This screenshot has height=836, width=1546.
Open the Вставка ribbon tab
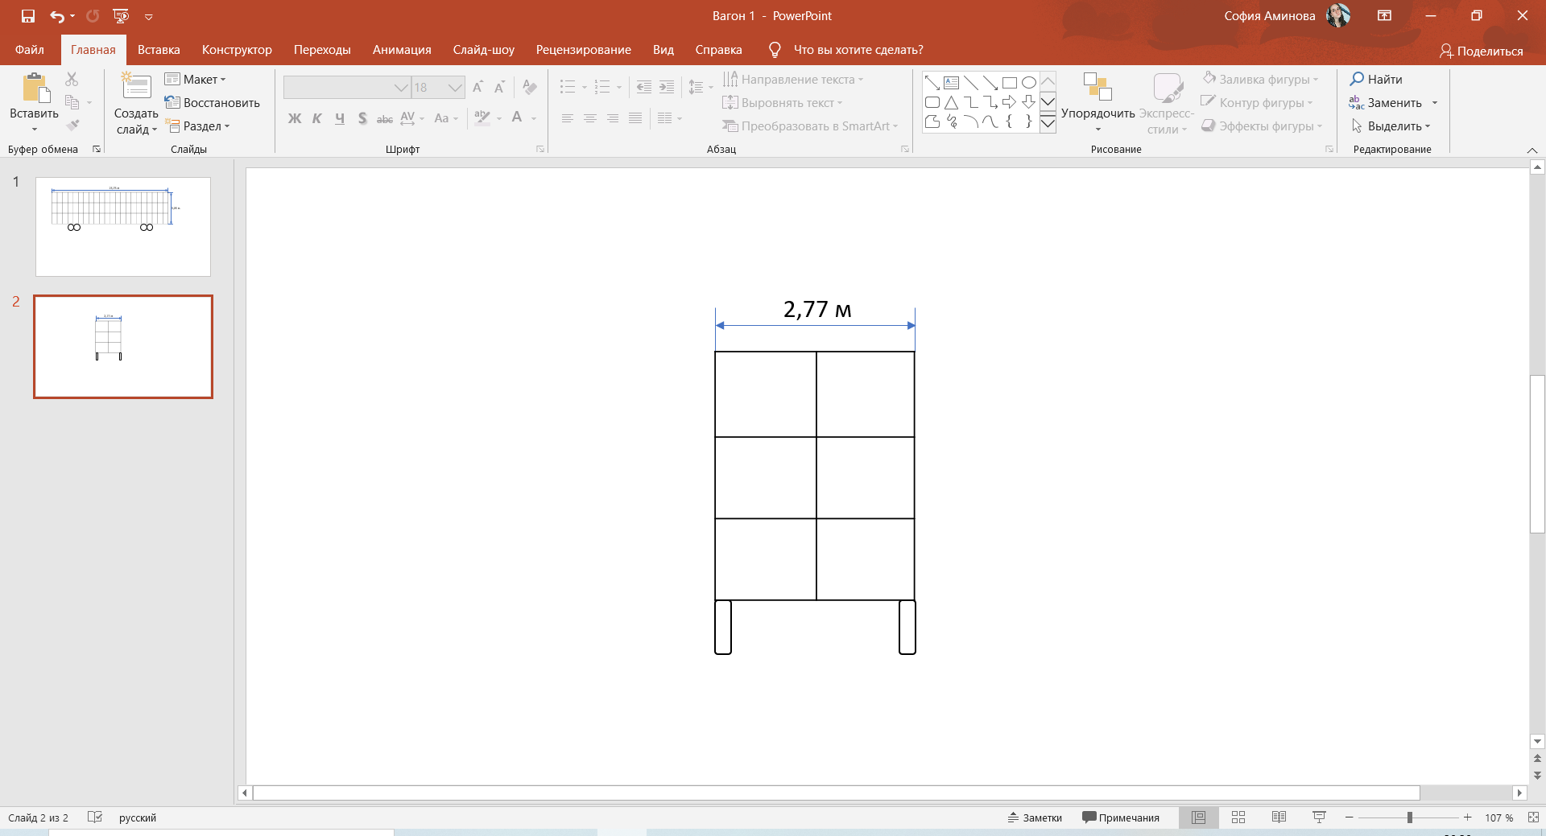coord(159,50)
